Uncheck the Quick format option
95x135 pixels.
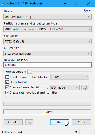[x=7, y=82]
